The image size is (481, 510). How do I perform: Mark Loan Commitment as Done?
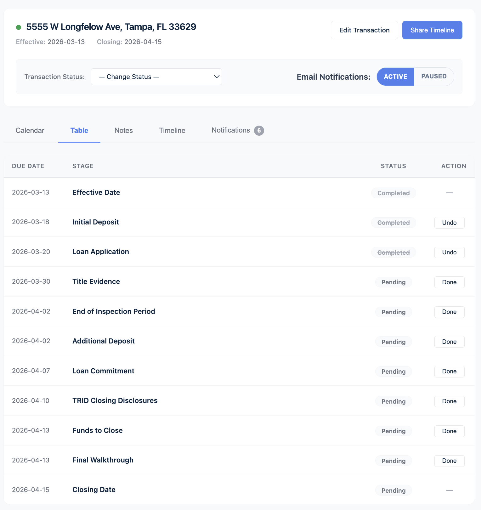coord(449,371)
